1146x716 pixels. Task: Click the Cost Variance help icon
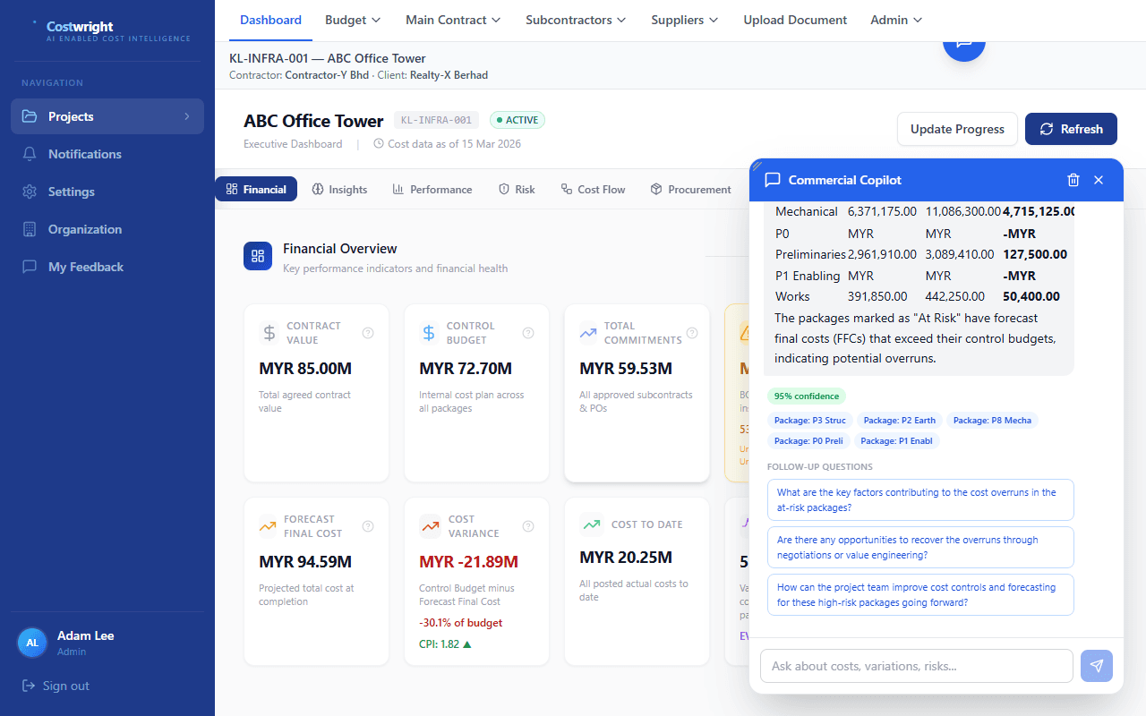pos(528,526)
